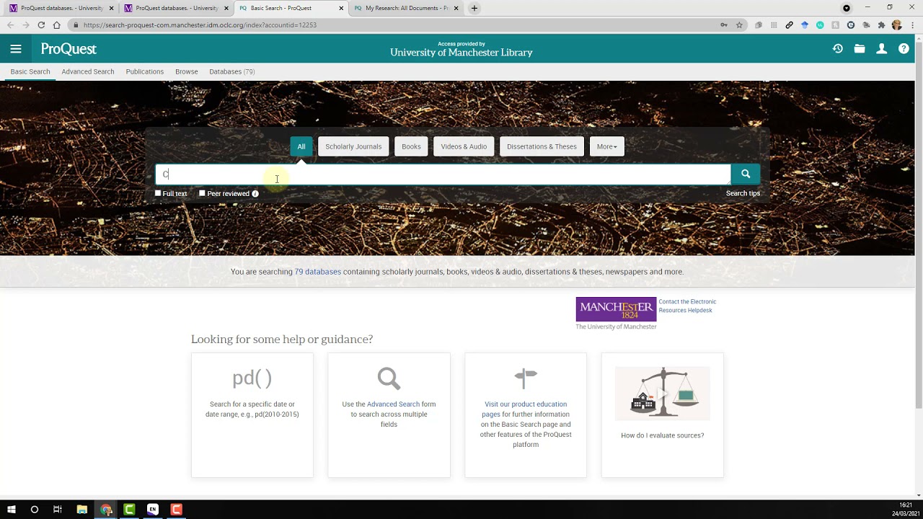Open the Windows Start menu

(12, 510)
